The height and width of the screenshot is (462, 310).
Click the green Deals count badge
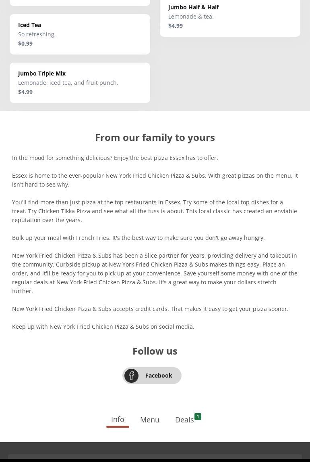pos(198,416)
